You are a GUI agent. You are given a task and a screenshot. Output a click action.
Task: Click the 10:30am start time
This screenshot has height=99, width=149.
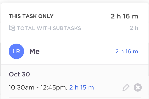[x=22, y=87]
